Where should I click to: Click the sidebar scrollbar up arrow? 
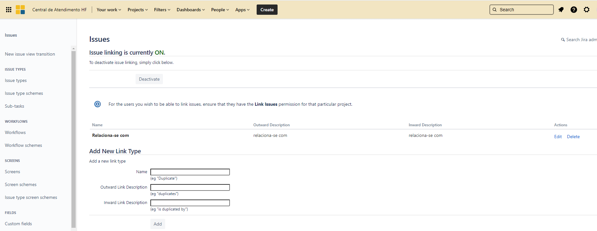click(73, 49)
